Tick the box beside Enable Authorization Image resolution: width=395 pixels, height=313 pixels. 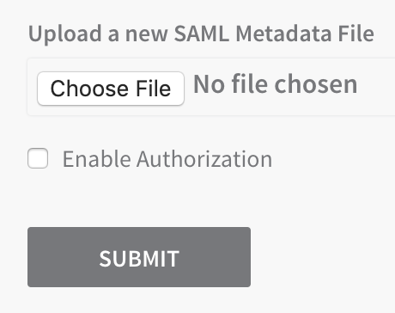click(38, 158)
